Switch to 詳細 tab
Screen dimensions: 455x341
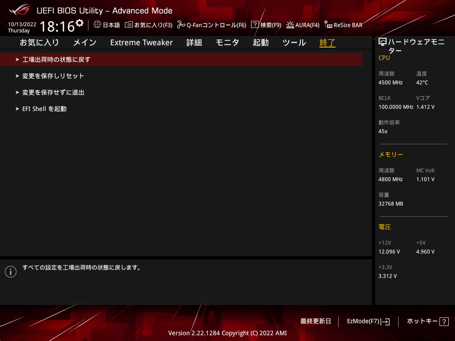pos(194,42)
